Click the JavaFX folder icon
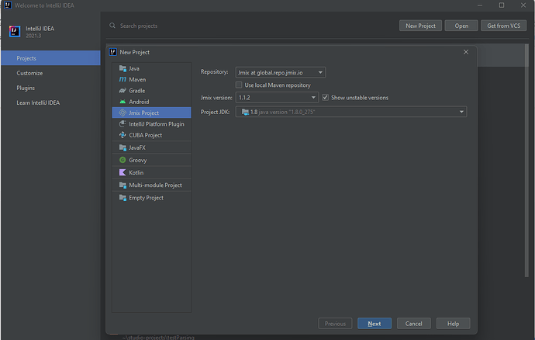This screenshot has width=535, height=340. [x=123, y=147]
